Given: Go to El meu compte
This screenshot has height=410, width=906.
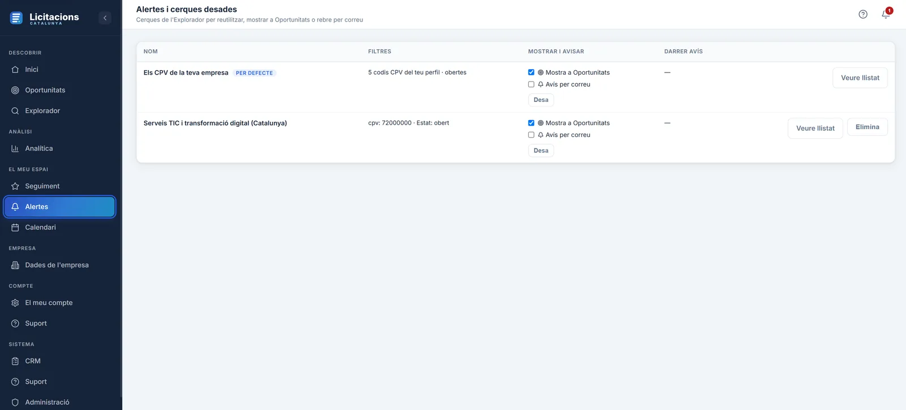Looking at the screenshot, I should click(59, 303).
